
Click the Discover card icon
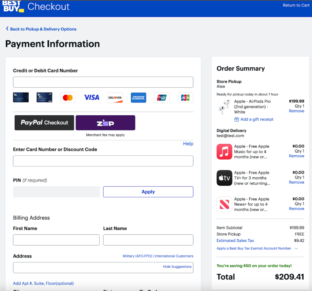point(115,97)
